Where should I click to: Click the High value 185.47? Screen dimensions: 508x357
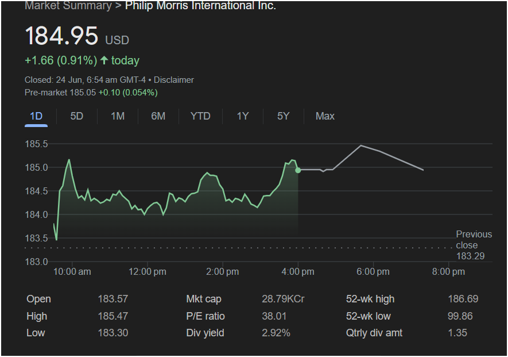113,316
